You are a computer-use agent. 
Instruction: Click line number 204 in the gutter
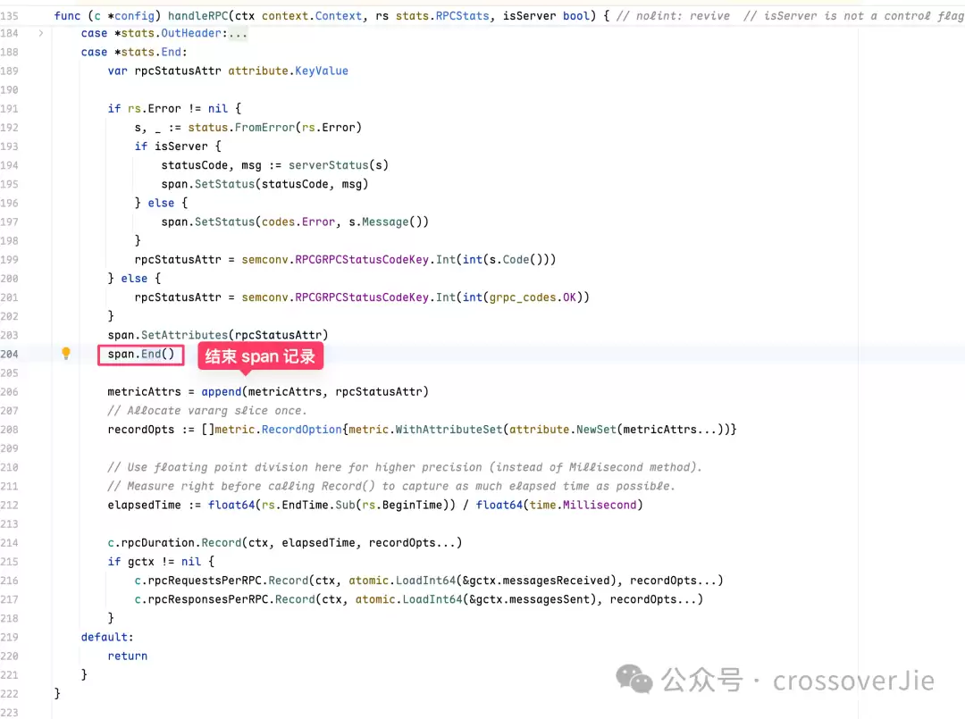tap(10, 355)
